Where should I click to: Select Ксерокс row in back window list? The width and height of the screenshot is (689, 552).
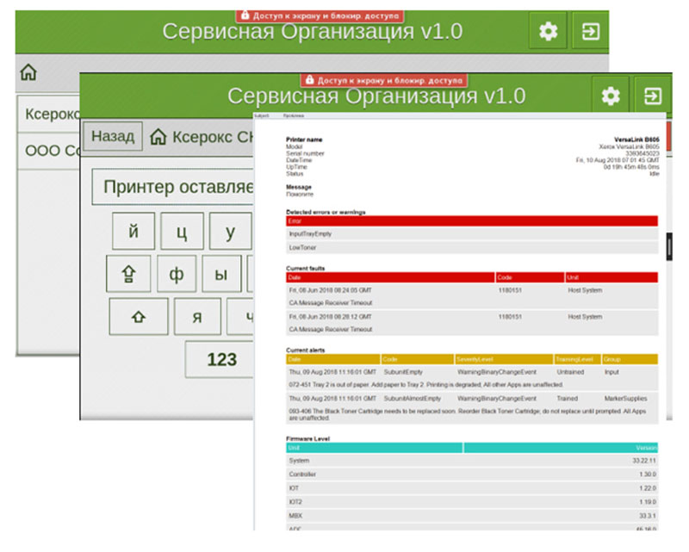(x=49, y=114)
